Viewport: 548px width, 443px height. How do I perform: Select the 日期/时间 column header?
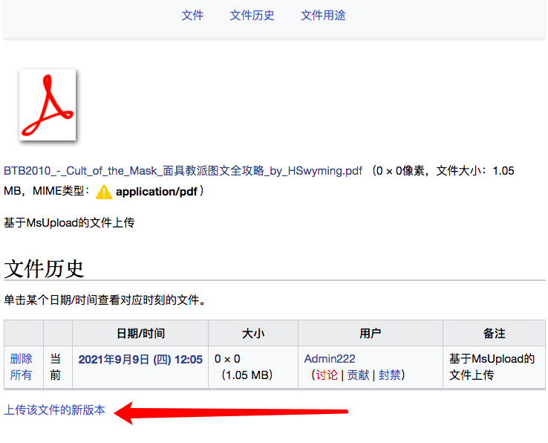[140, 333]
